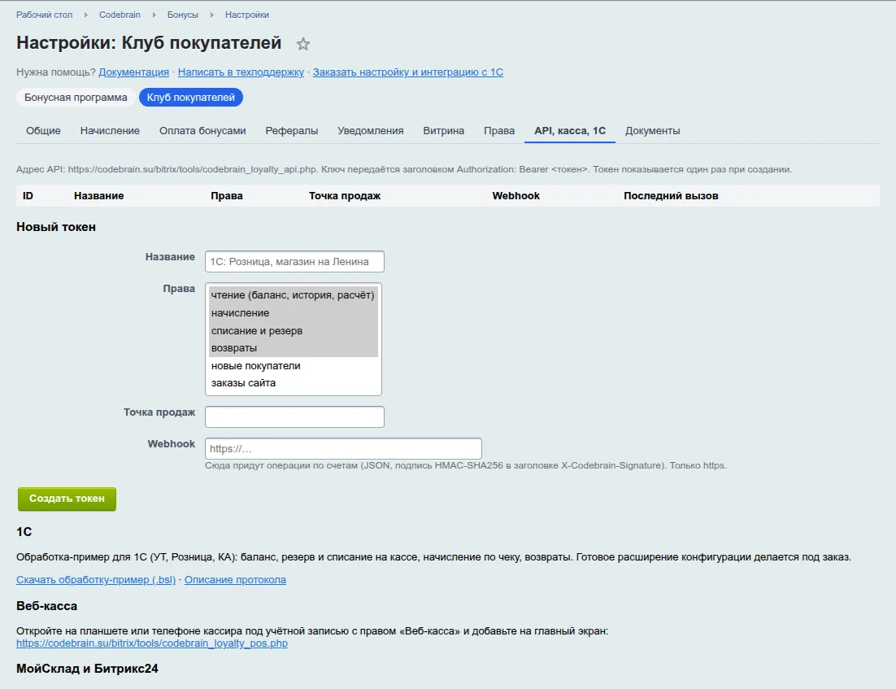
Task: Select чтение (баланс, история, расчёт) option
Action: [x=294, y=295]
